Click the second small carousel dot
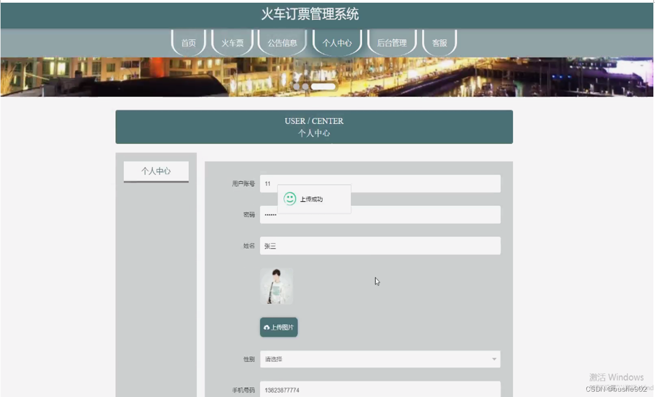The height and width of the screenshot is (397, 655). pyautogui.click(x=306, y=86)
